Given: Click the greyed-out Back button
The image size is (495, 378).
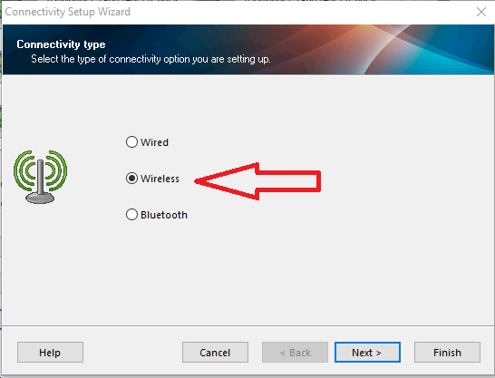Looking at the screenshot, I should pyautogui.click(x=295, y=352).
